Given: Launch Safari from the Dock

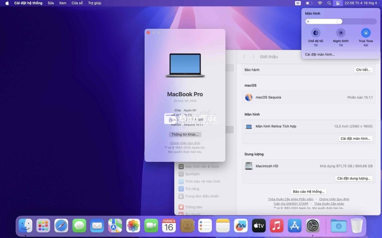Looking at the screenshot, I should [61, 225].
